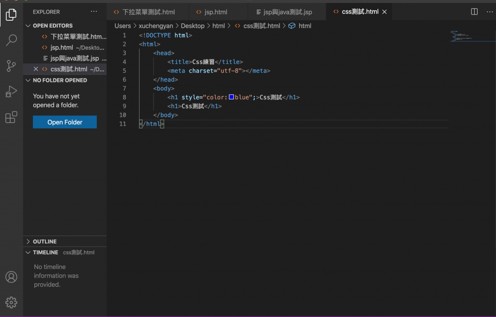Open the Search view in activity bar
Image resolution: width=496 pixels, height=317 pixels.
11,40
